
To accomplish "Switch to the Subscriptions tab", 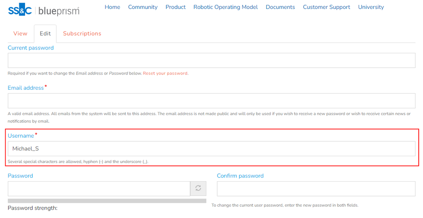I will 82,33.
